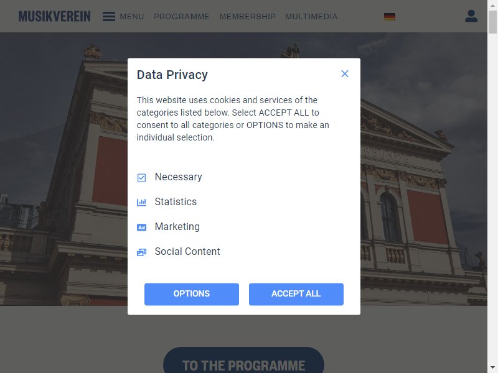Click the Statistics bar chart icon
Screen dimensions: 498x373
(x=142, y=202)
